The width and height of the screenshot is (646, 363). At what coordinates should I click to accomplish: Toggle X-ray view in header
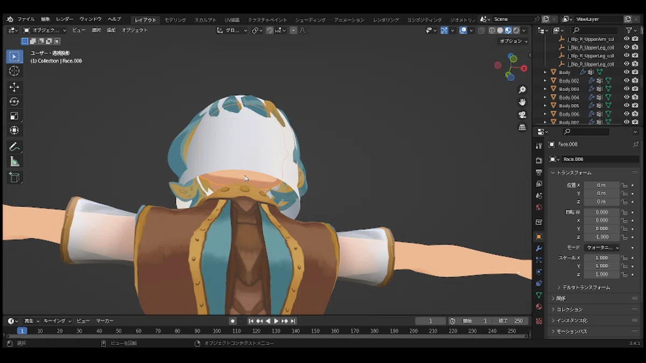481,31
